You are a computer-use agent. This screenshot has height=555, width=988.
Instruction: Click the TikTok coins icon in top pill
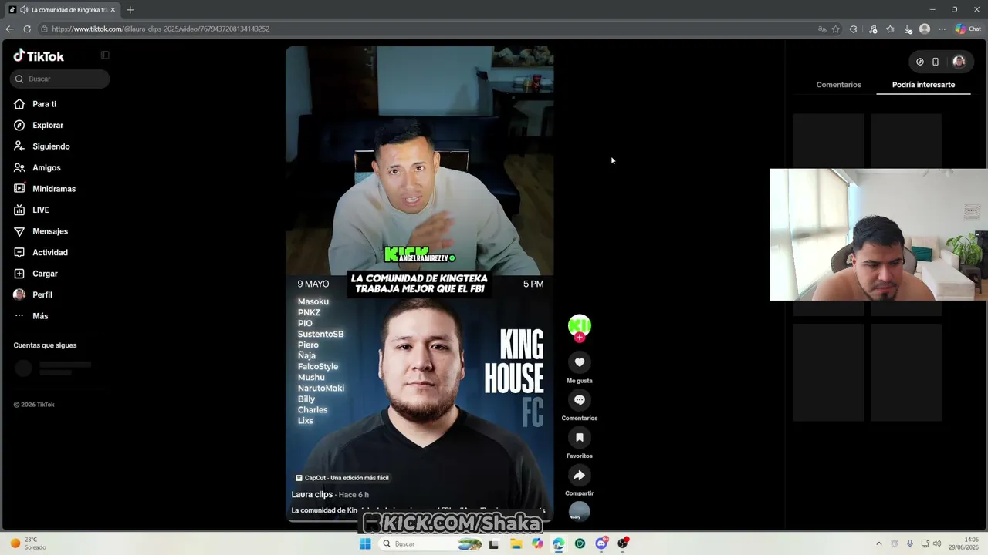pyautogui.click(x=920, y=62)
